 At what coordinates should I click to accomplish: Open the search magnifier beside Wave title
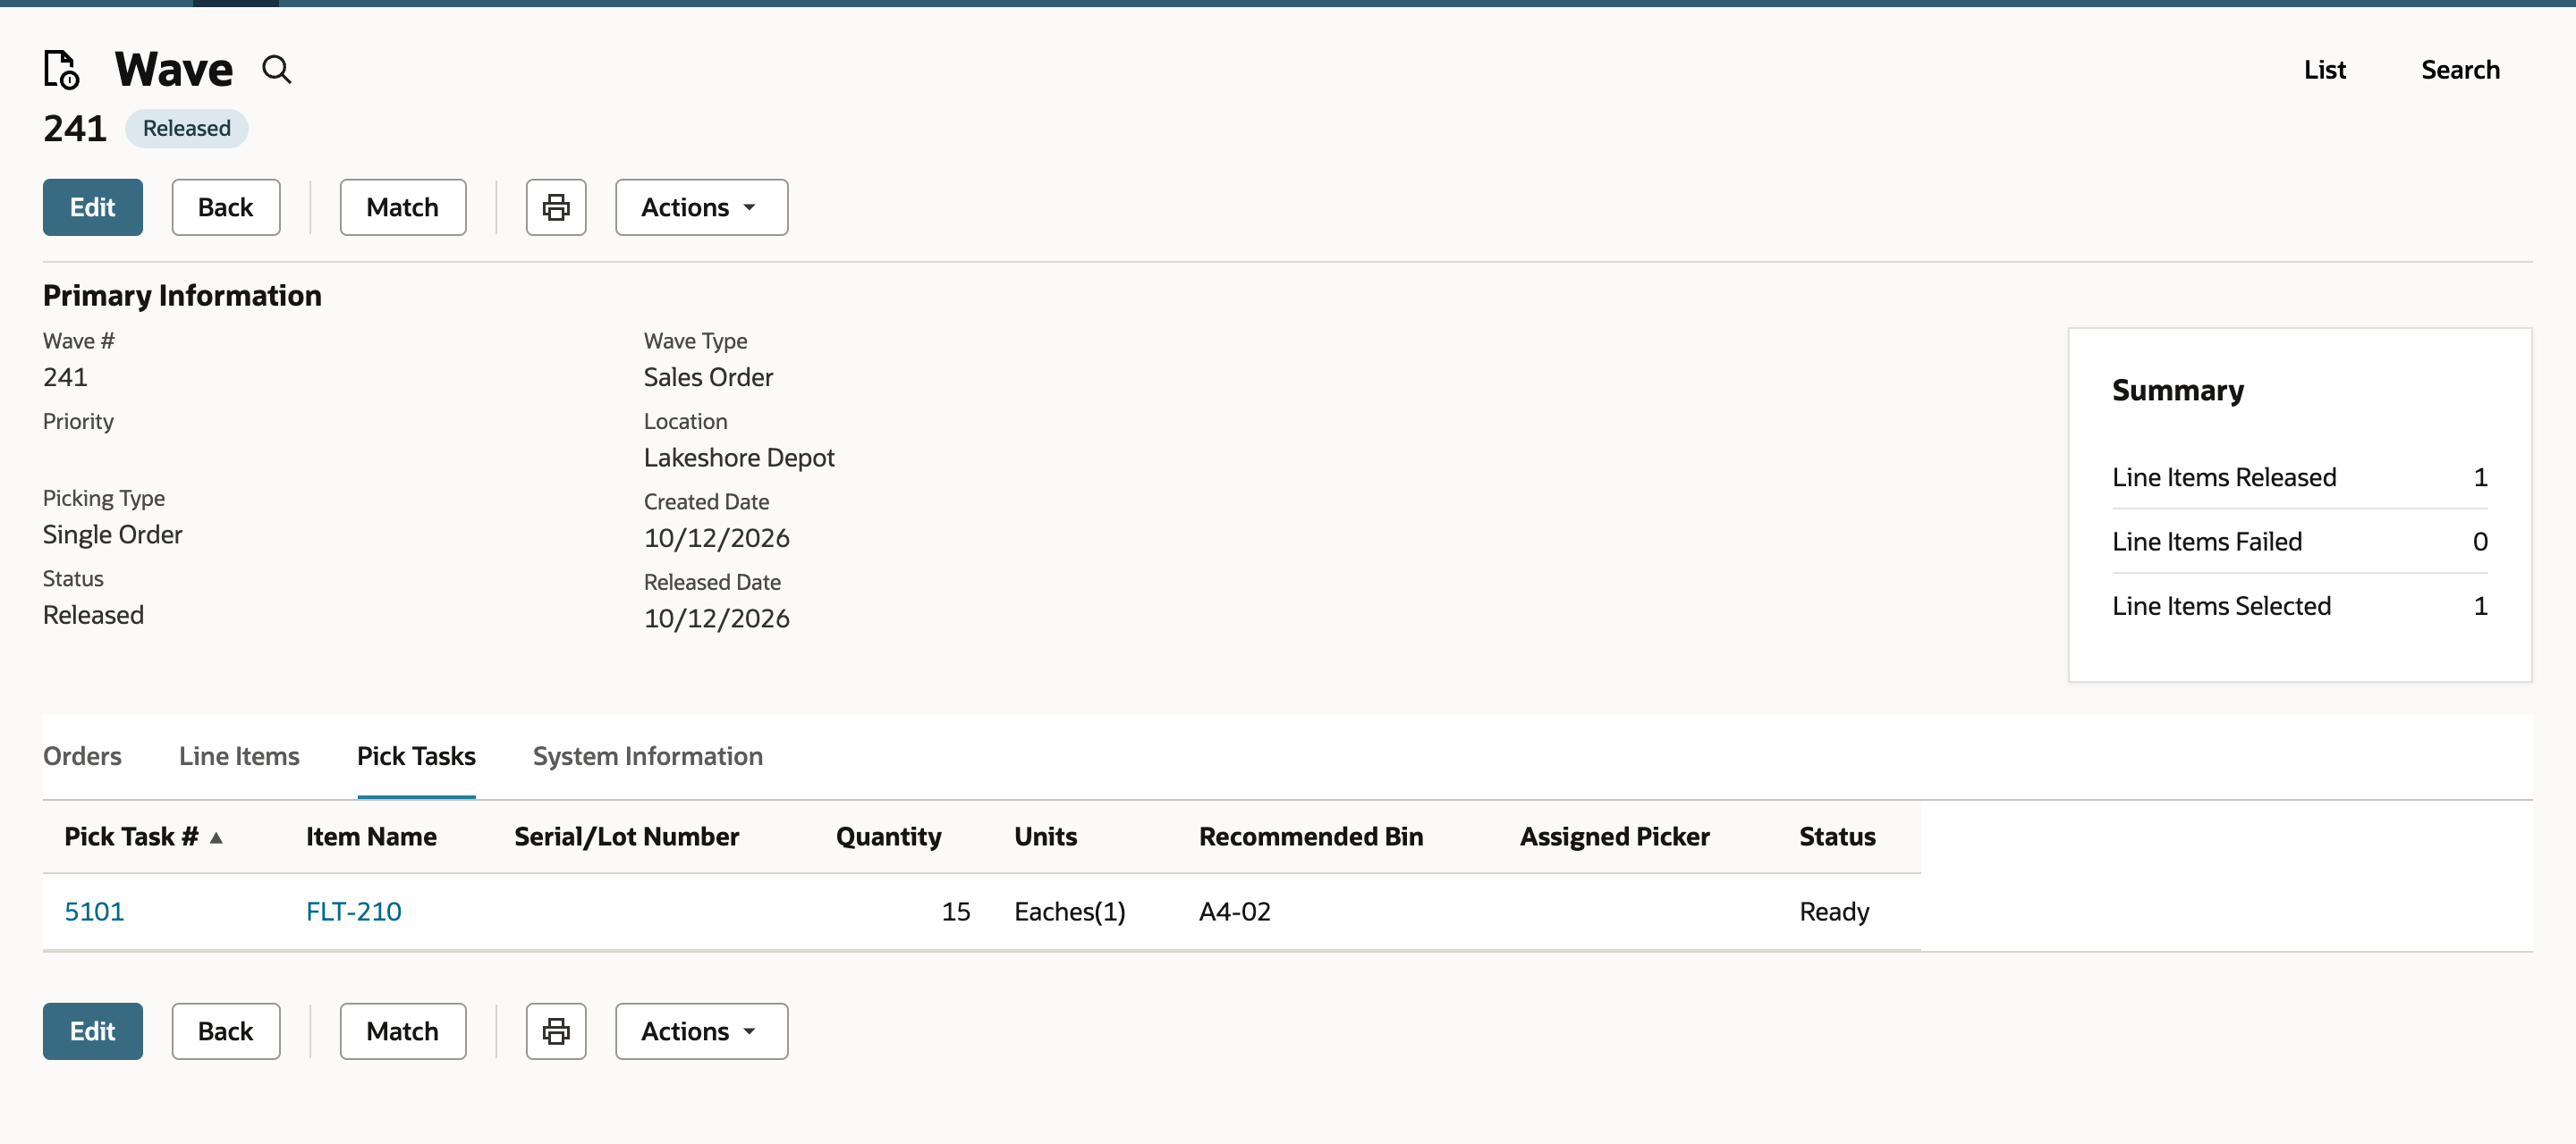click(277, 70)
